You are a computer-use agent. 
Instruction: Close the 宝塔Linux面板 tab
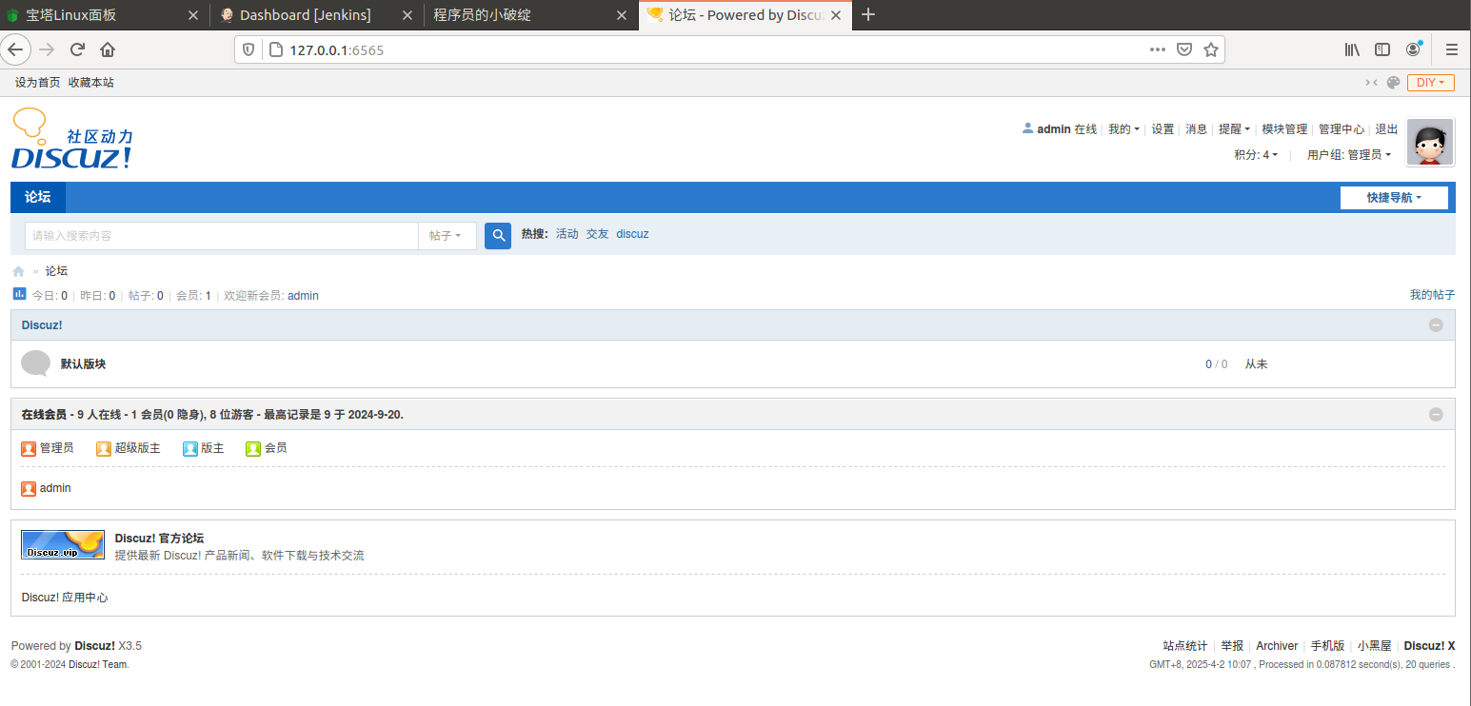[193, 15]
